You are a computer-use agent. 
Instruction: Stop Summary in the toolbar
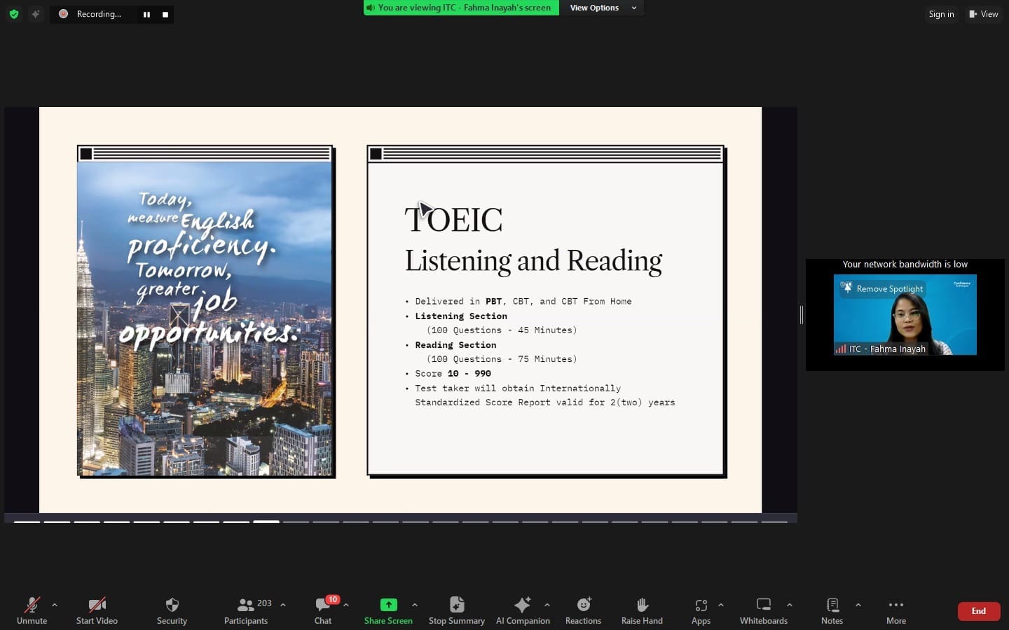click(x=457, y=610)
